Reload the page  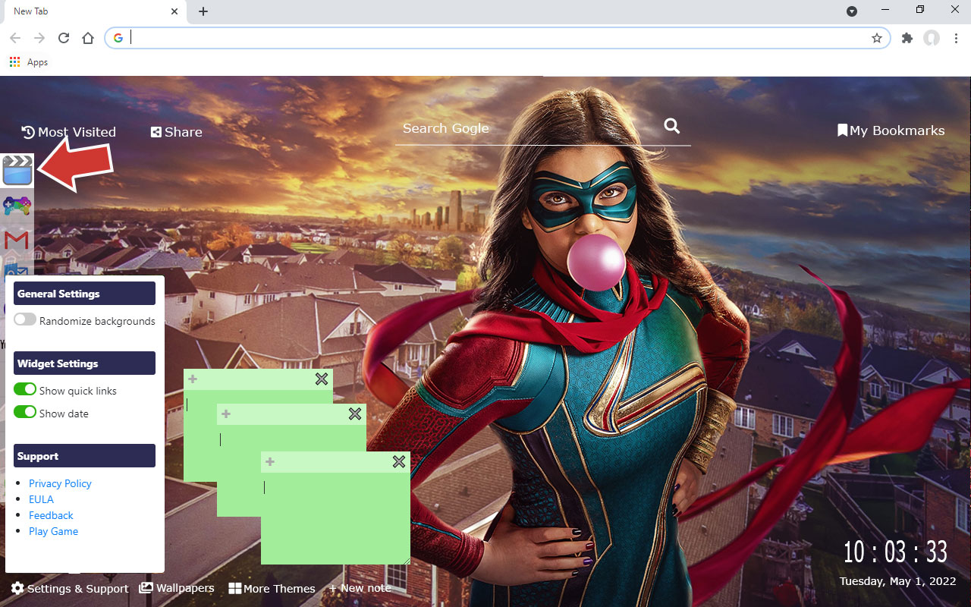coord(64,38)
